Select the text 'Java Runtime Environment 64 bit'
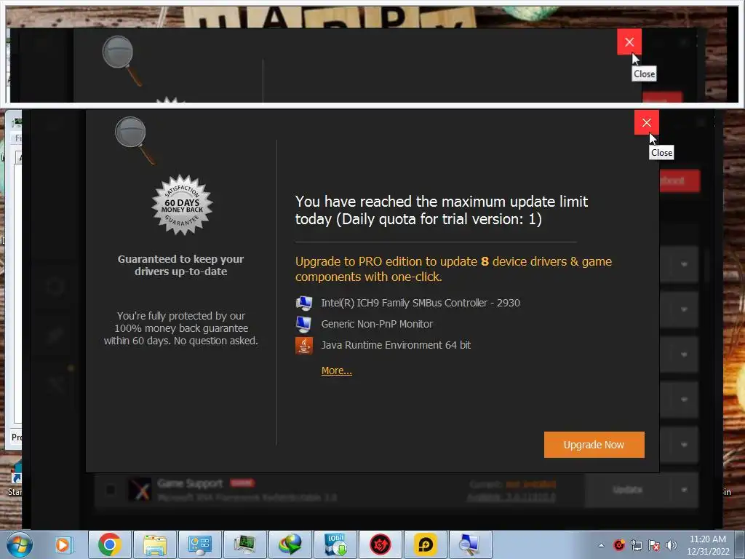 click(x=396, y=345)
